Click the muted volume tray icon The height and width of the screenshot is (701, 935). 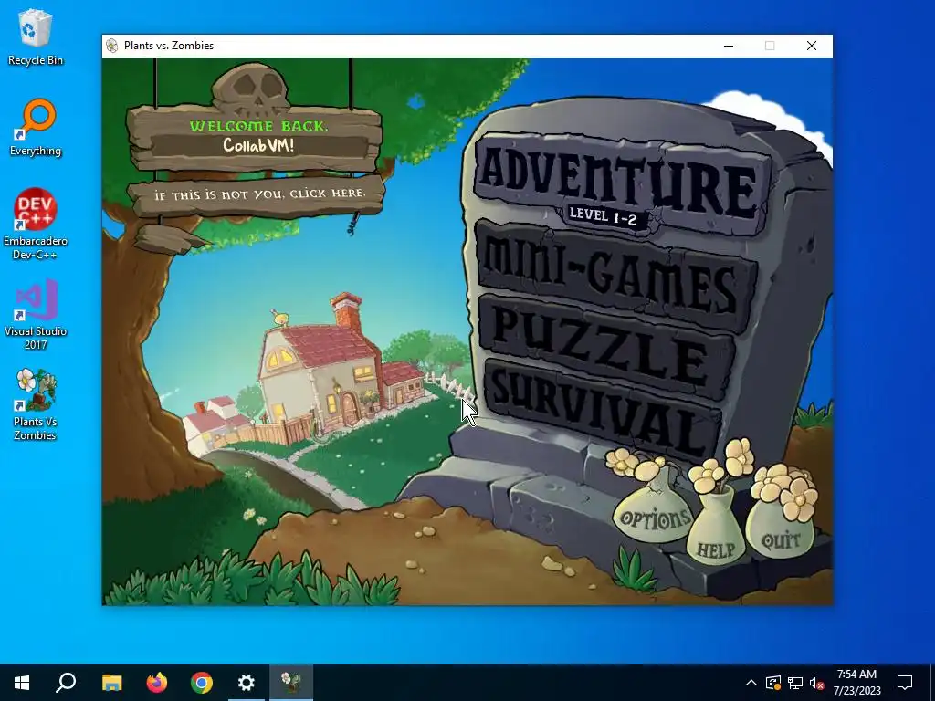(x=816, y=683)
